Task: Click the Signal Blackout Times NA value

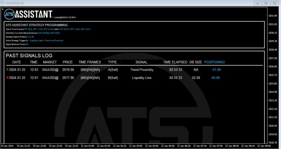Action: click(27, 44)
